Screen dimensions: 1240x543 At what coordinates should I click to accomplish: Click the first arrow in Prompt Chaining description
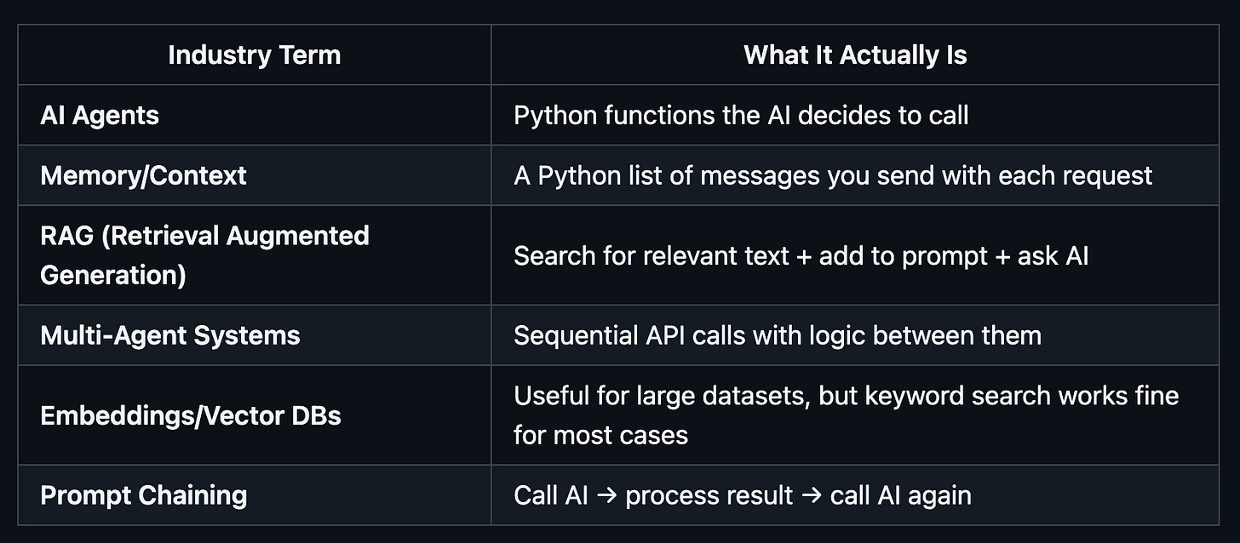606,495
